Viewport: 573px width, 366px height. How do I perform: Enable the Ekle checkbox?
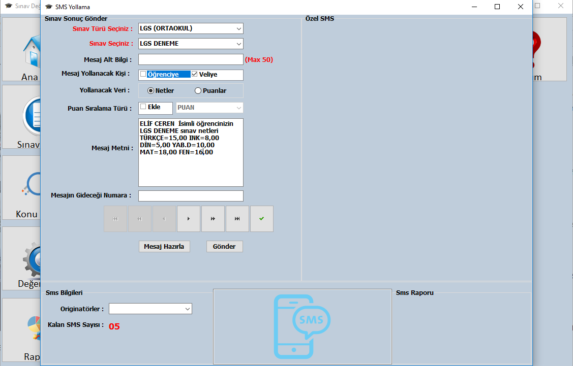143,107
